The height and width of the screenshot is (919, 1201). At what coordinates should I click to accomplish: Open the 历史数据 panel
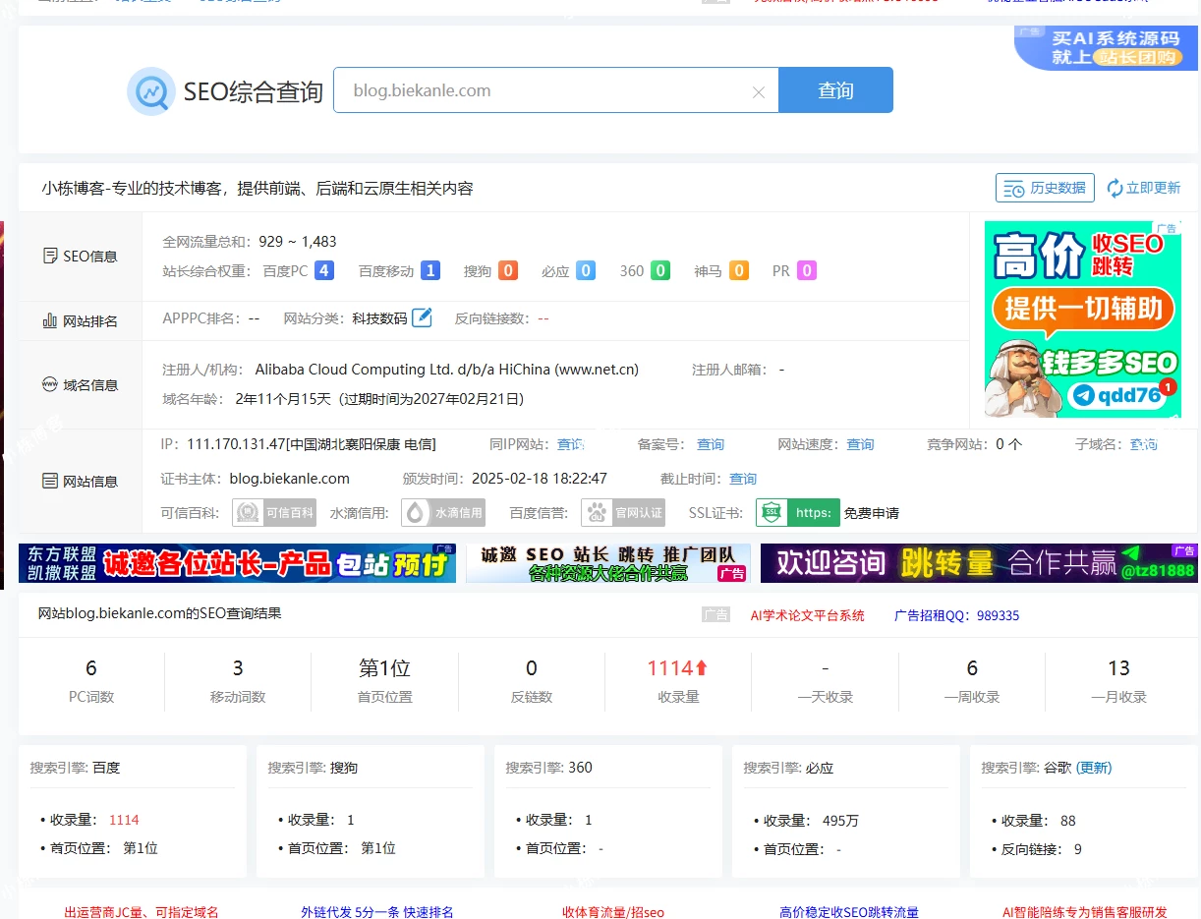1044,187
